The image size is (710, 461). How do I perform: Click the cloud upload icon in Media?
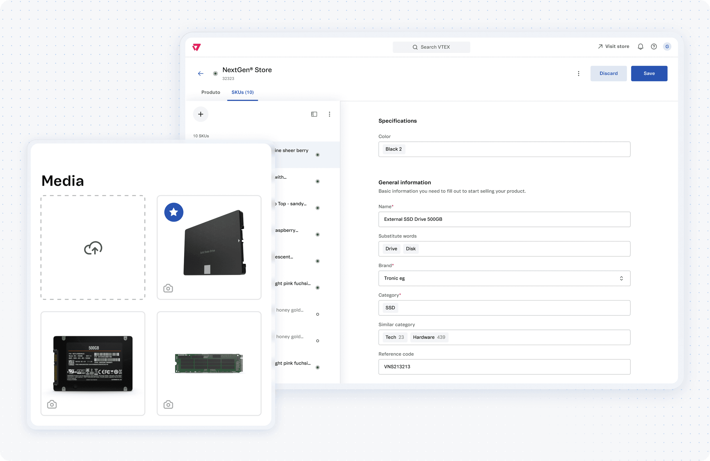(x=93, y=248)
